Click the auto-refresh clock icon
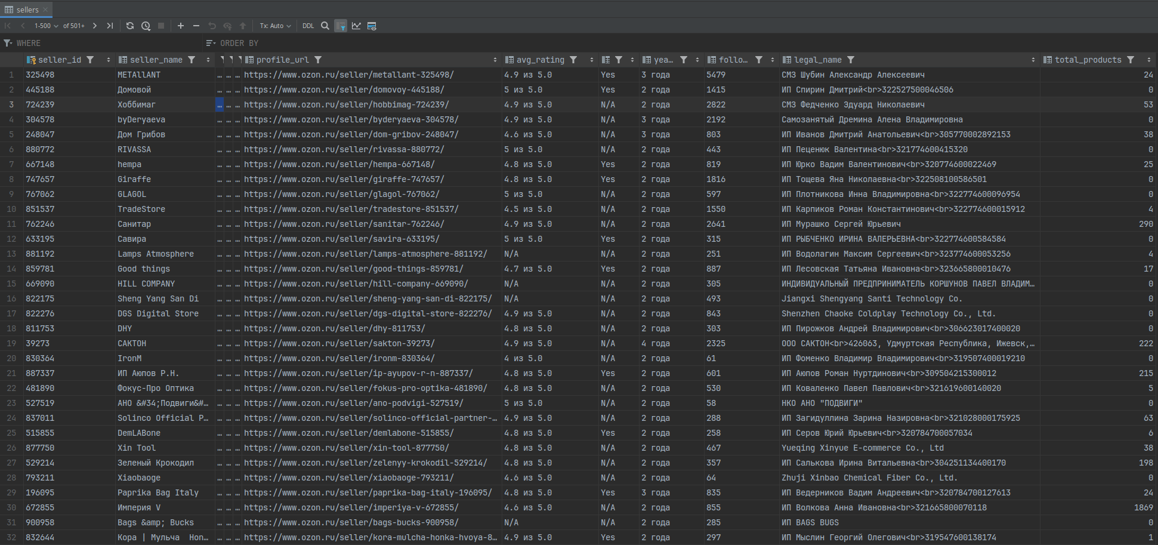This screenshot has width=1158, height=545. point(146,26)
